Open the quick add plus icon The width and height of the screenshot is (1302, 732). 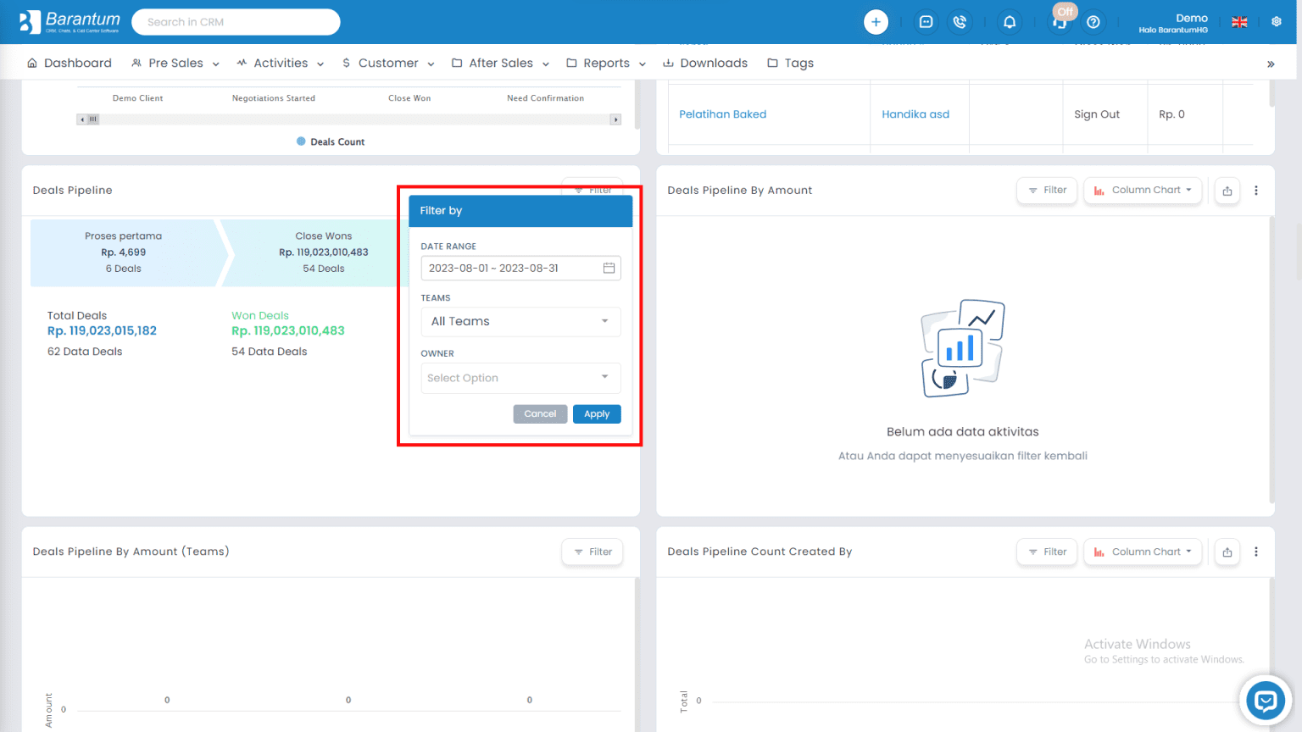pos(876,21)
